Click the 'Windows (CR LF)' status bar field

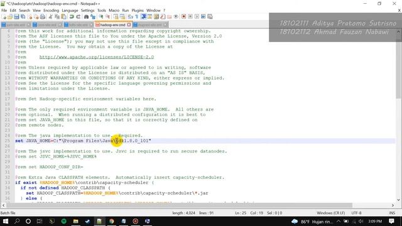(331, 213)
